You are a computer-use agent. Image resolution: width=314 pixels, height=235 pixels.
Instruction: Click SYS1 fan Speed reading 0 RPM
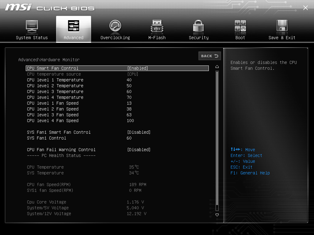coord(135,190)
